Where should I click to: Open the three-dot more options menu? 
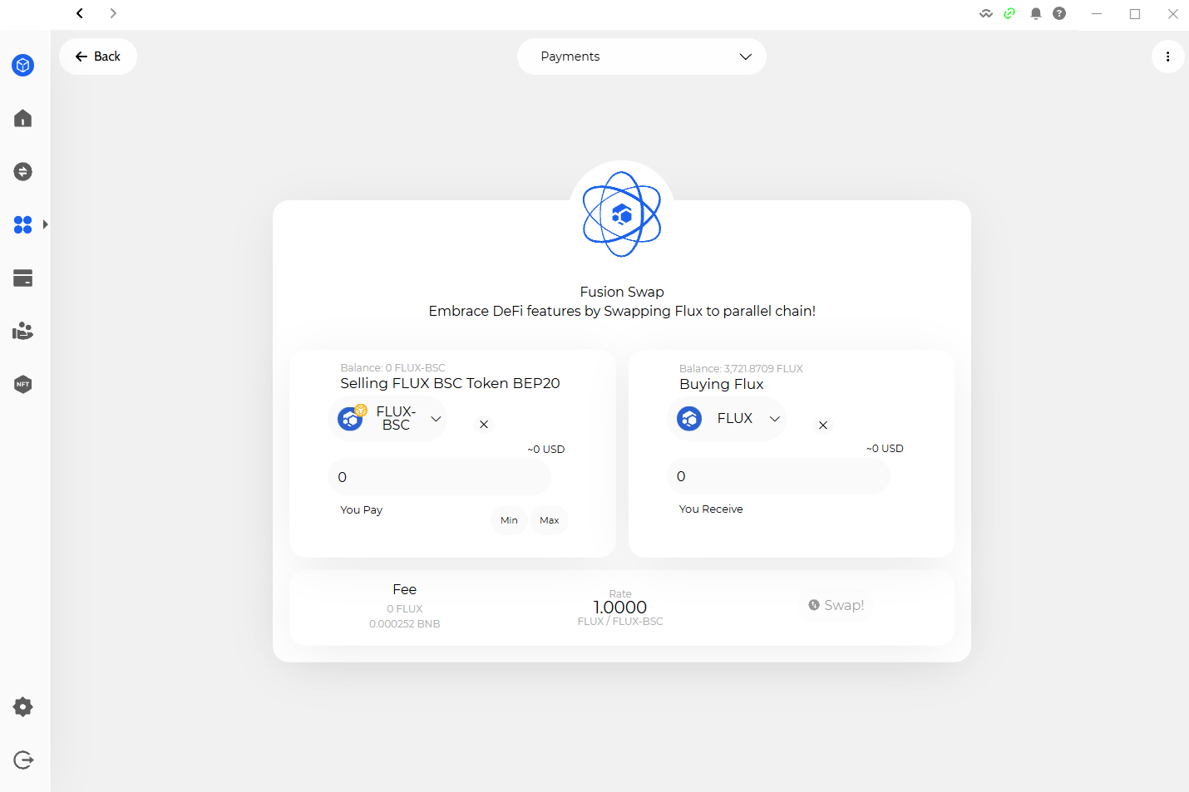click(1167, 57)
